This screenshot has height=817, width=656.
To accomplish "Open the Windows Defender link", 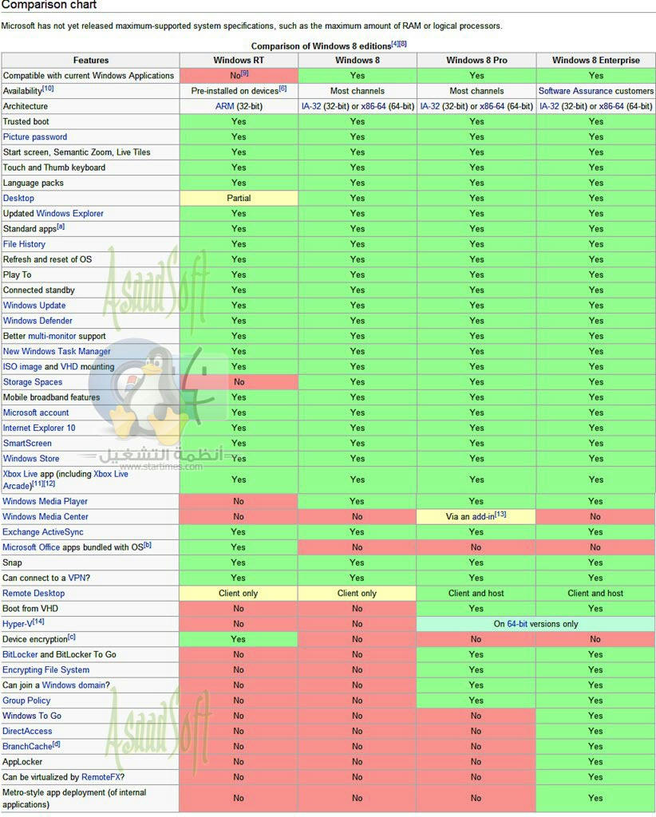I will coord(38,321).
